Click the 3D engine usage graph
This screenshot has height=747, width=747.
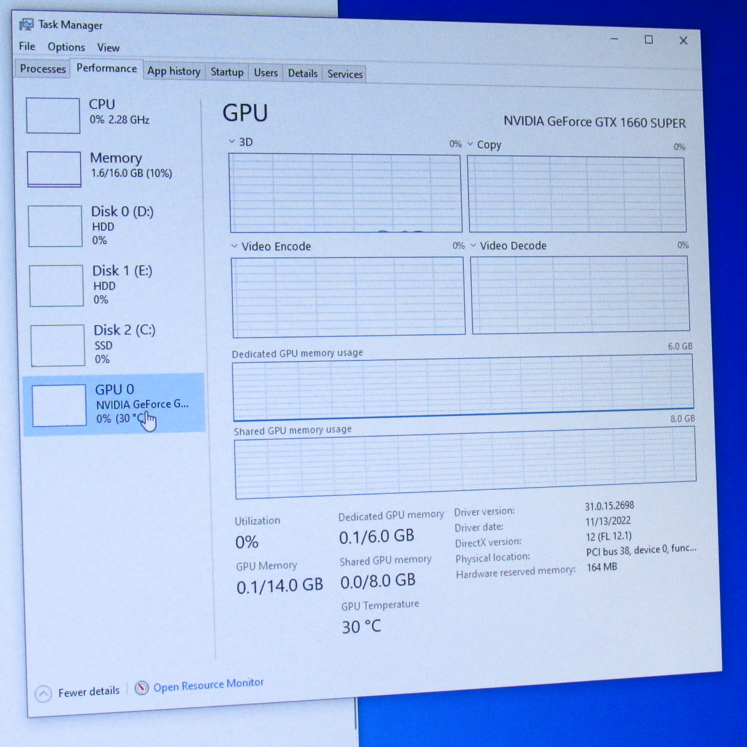tap(345, 194)
